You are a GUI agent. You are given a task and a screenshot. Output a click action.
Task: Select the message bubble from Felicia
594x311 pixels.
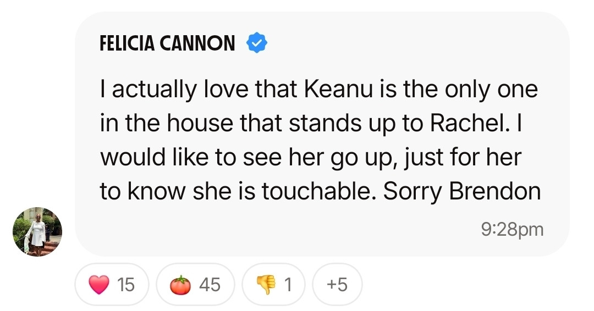point(322,134)
